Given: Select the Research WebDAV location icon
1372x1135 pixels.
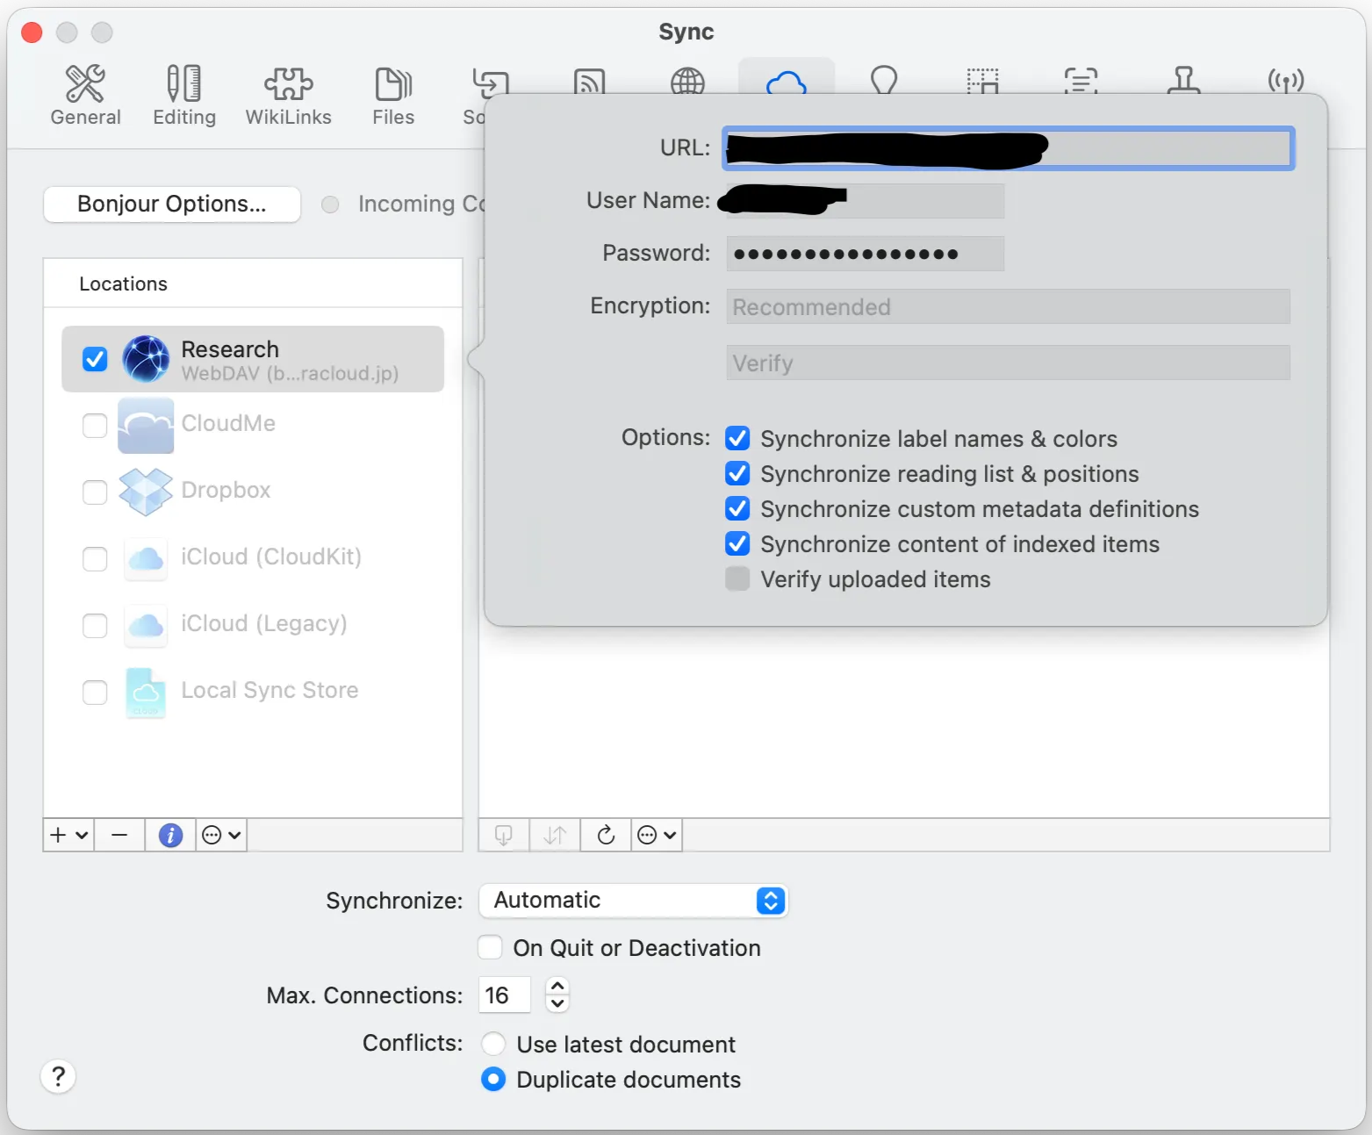Looking at the screenshot, I should pos(146,359).
